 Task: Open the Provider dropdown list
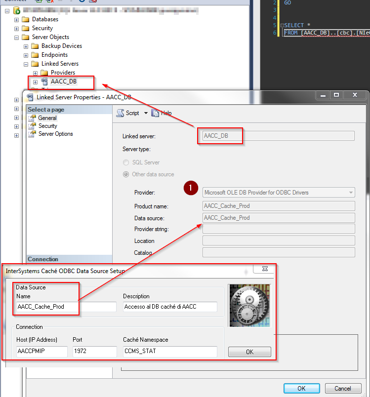point(351,193)
